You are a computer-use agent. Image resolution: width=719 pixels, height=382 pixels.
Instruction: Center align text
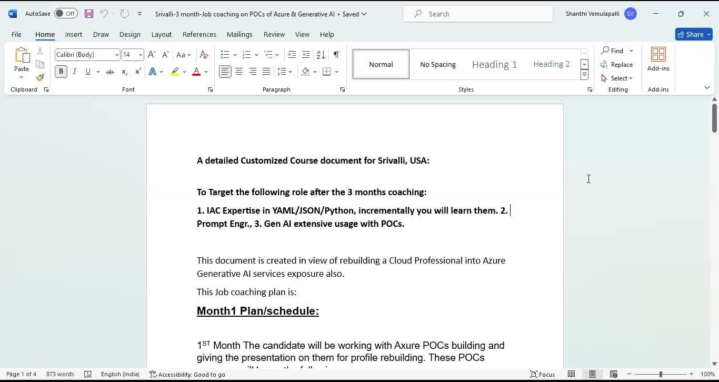pos(239,72)
